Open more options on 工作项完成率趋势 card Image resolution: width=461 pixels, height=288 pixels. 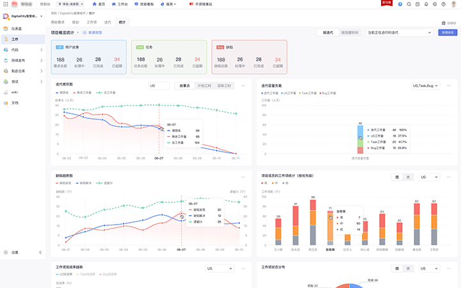(x=243, y=268)
